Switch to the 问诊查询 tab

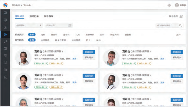coord(48,16)
